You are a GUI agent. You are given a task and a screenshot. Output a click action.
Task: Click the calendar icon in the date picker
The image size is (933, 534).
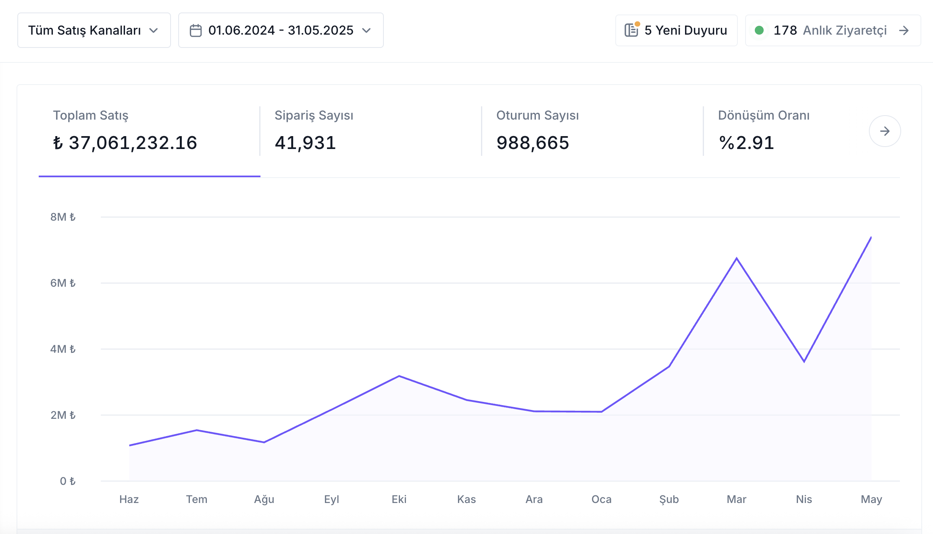click(x=196, y=31)
